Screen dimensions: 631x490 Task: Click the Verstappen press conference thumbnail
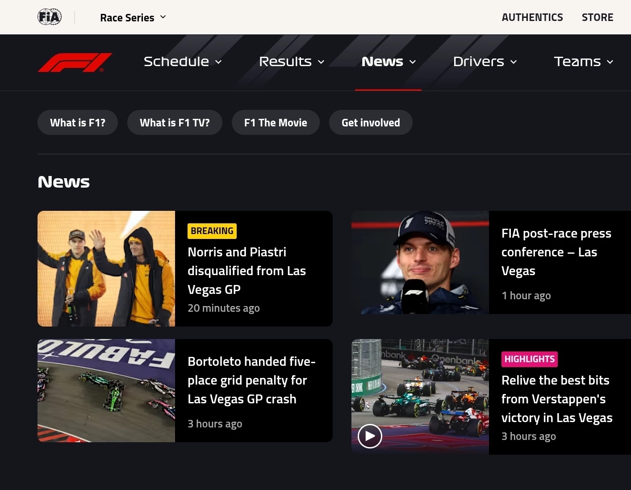[420, 262]
